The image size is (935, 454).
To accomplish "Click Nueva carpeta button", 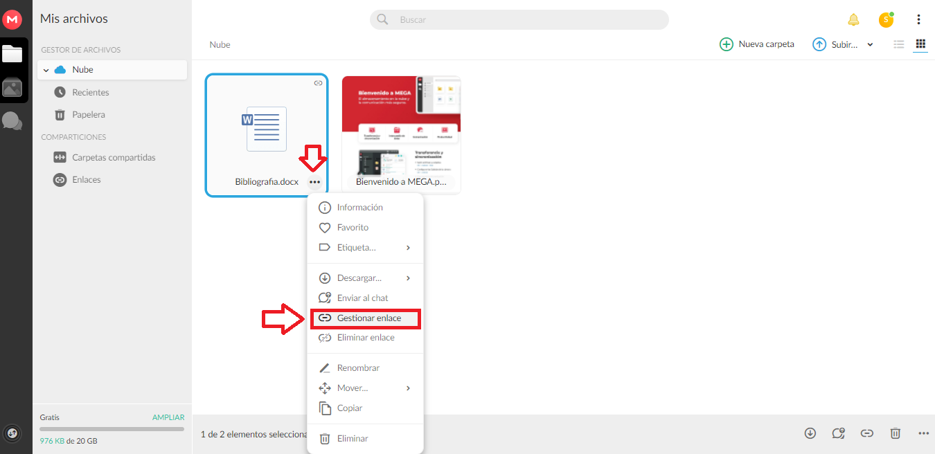I will pos(757,44).
